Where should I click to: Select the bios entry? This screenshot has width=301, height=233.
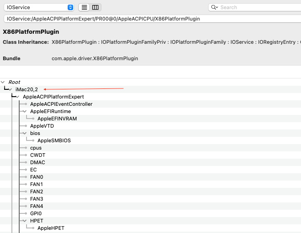pyautogui.click(x=35, y=133)
